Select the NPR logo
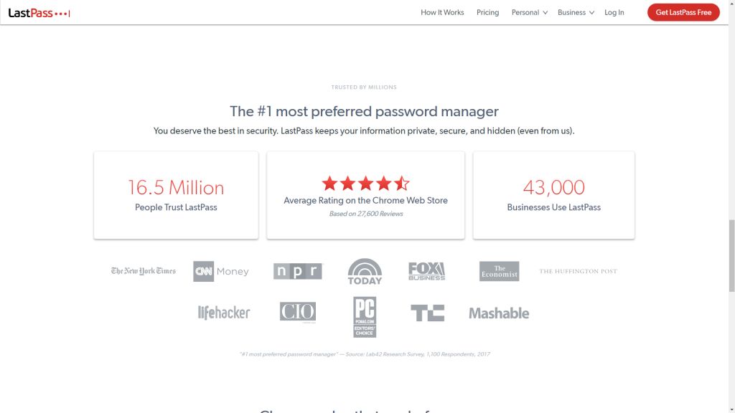Screen dimensions: 735x413 click(298, 271)
